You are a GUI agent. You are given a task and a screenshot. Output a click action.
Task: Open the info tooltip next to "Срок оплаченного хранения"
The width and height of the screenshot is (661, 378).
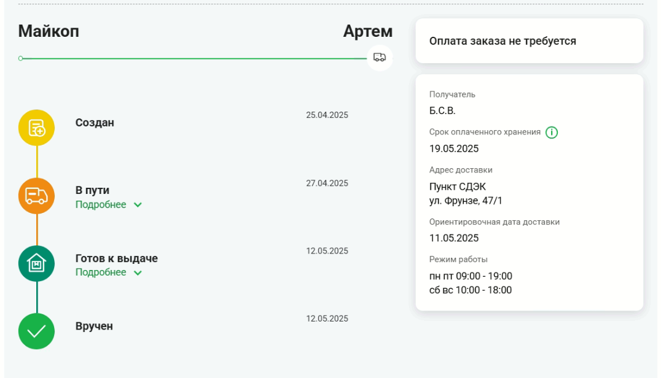click(551, 132)
